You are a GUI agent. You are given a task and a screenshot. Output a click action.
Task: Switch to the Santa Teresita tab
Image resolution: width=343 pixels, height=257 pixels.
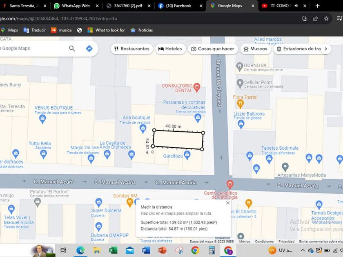click(x=24, y=6)
